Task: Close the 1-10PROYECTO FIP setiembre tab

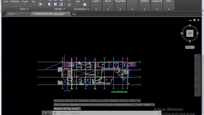Action: point(67,14)
